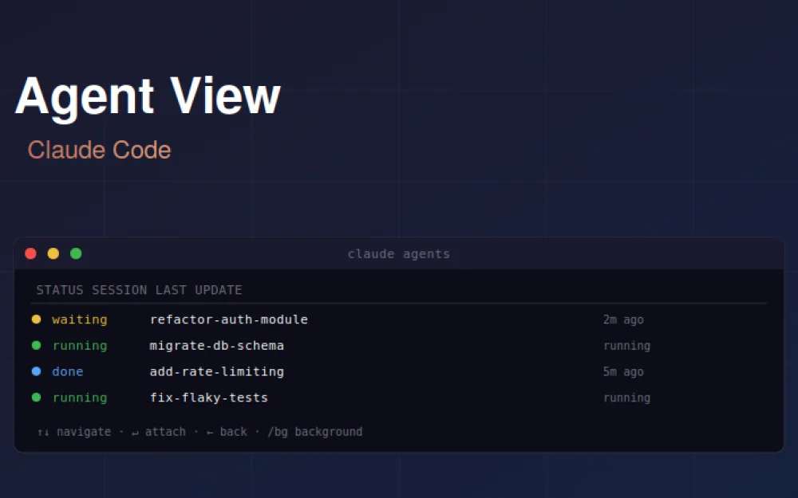Select the fix-flaky-tests session

(208, 398)
